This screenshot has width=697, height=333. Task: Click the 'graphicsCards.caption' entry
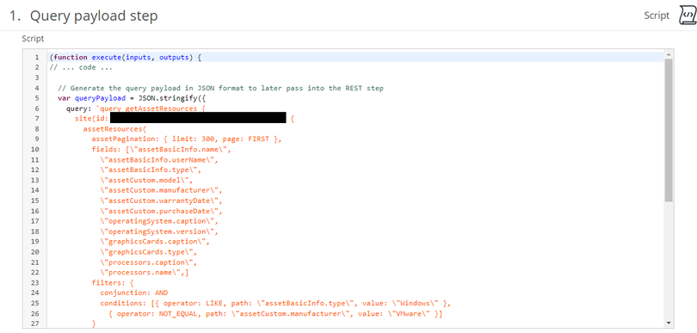click(x=155, y=242)
